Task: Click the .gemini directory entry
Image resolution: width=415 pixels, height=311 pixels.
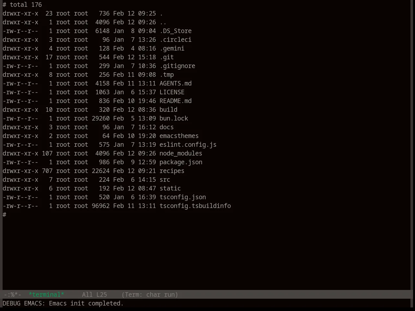Action: tap(172, 48)
